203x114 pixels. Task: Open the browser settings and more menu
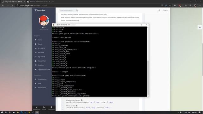(x=200, y=5)
